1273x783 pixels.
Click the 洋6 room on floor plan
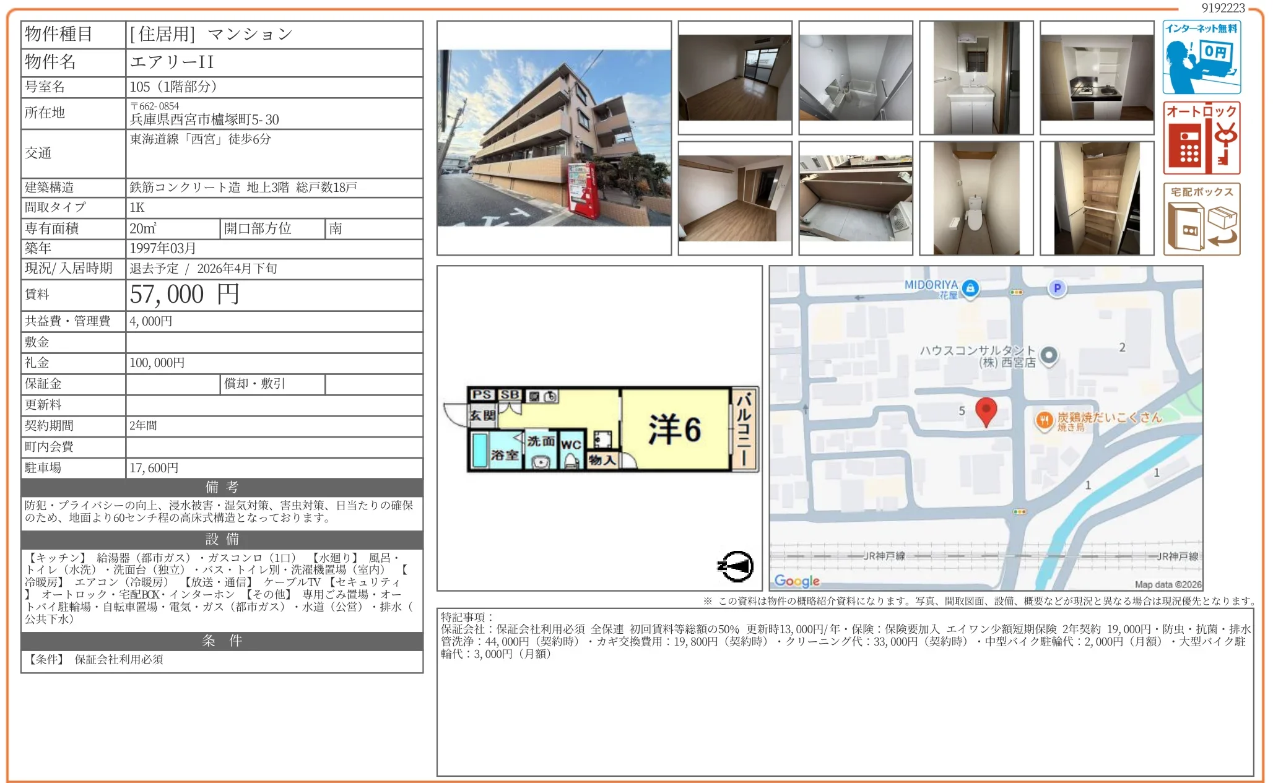point(674,430)
